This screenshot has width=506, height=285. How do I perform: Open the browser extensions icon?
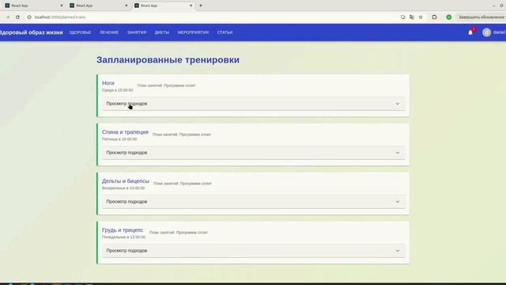pyautogui.click(x=434, y=17)
